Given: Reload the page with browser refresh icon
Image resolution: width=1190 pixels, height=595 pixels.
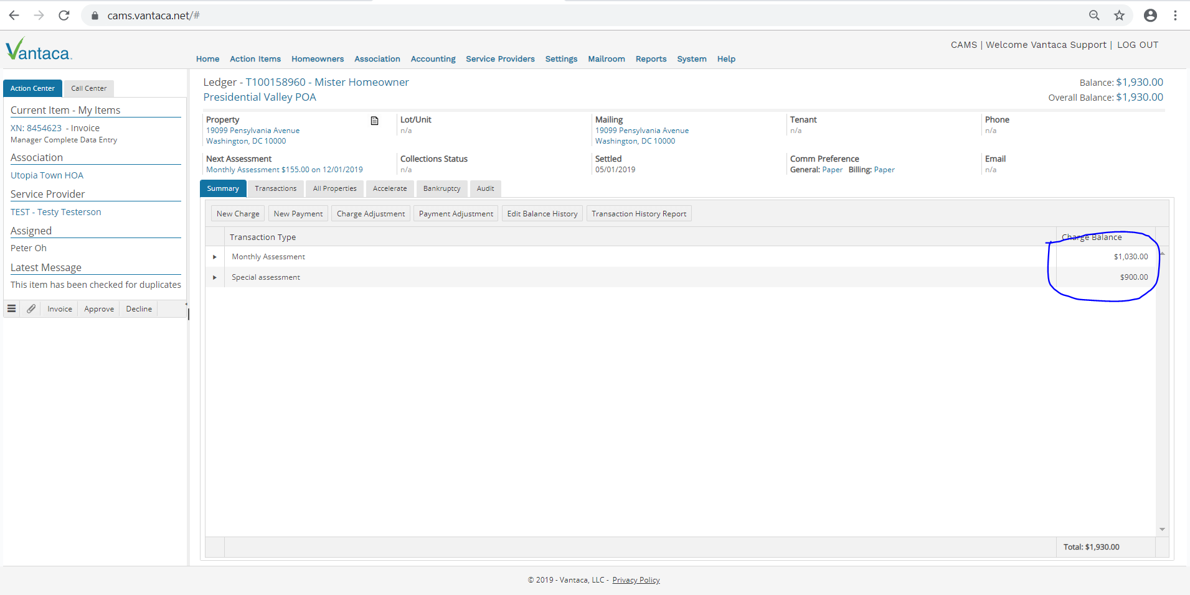Looking at the screenshot, I should [64, 16].
